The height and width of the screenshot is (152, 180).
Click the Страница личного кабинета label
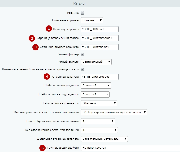tap(59, 47)
